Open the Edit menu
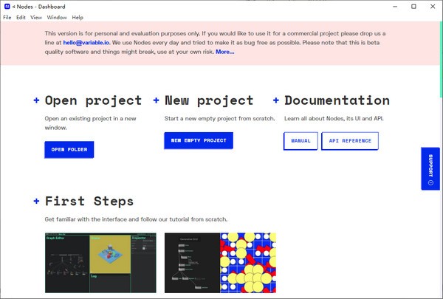Screen dimensions: 443x299 click(x=22, y=17)
